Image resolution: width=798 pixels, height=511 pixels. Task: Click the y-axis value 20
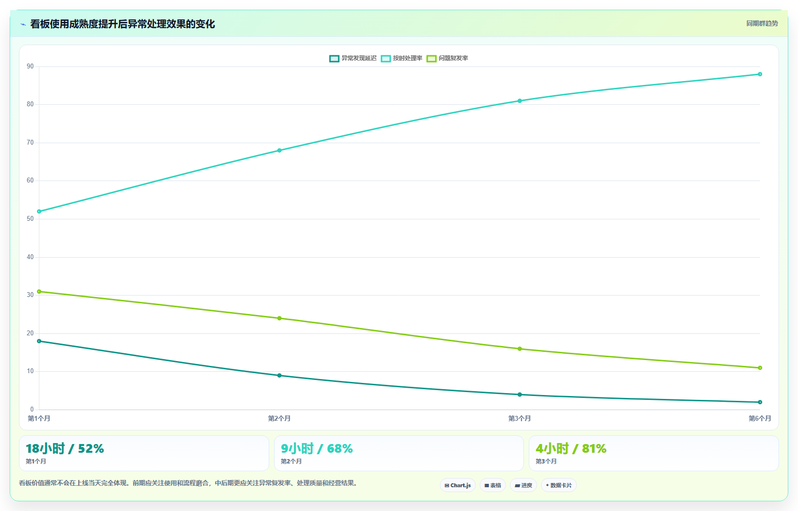point(30,333)
